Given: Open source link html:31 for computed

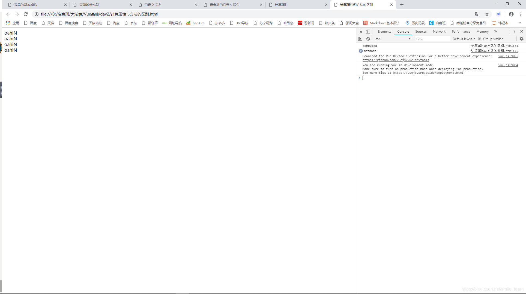Looking at the screenshot, I should click(494, 46).
